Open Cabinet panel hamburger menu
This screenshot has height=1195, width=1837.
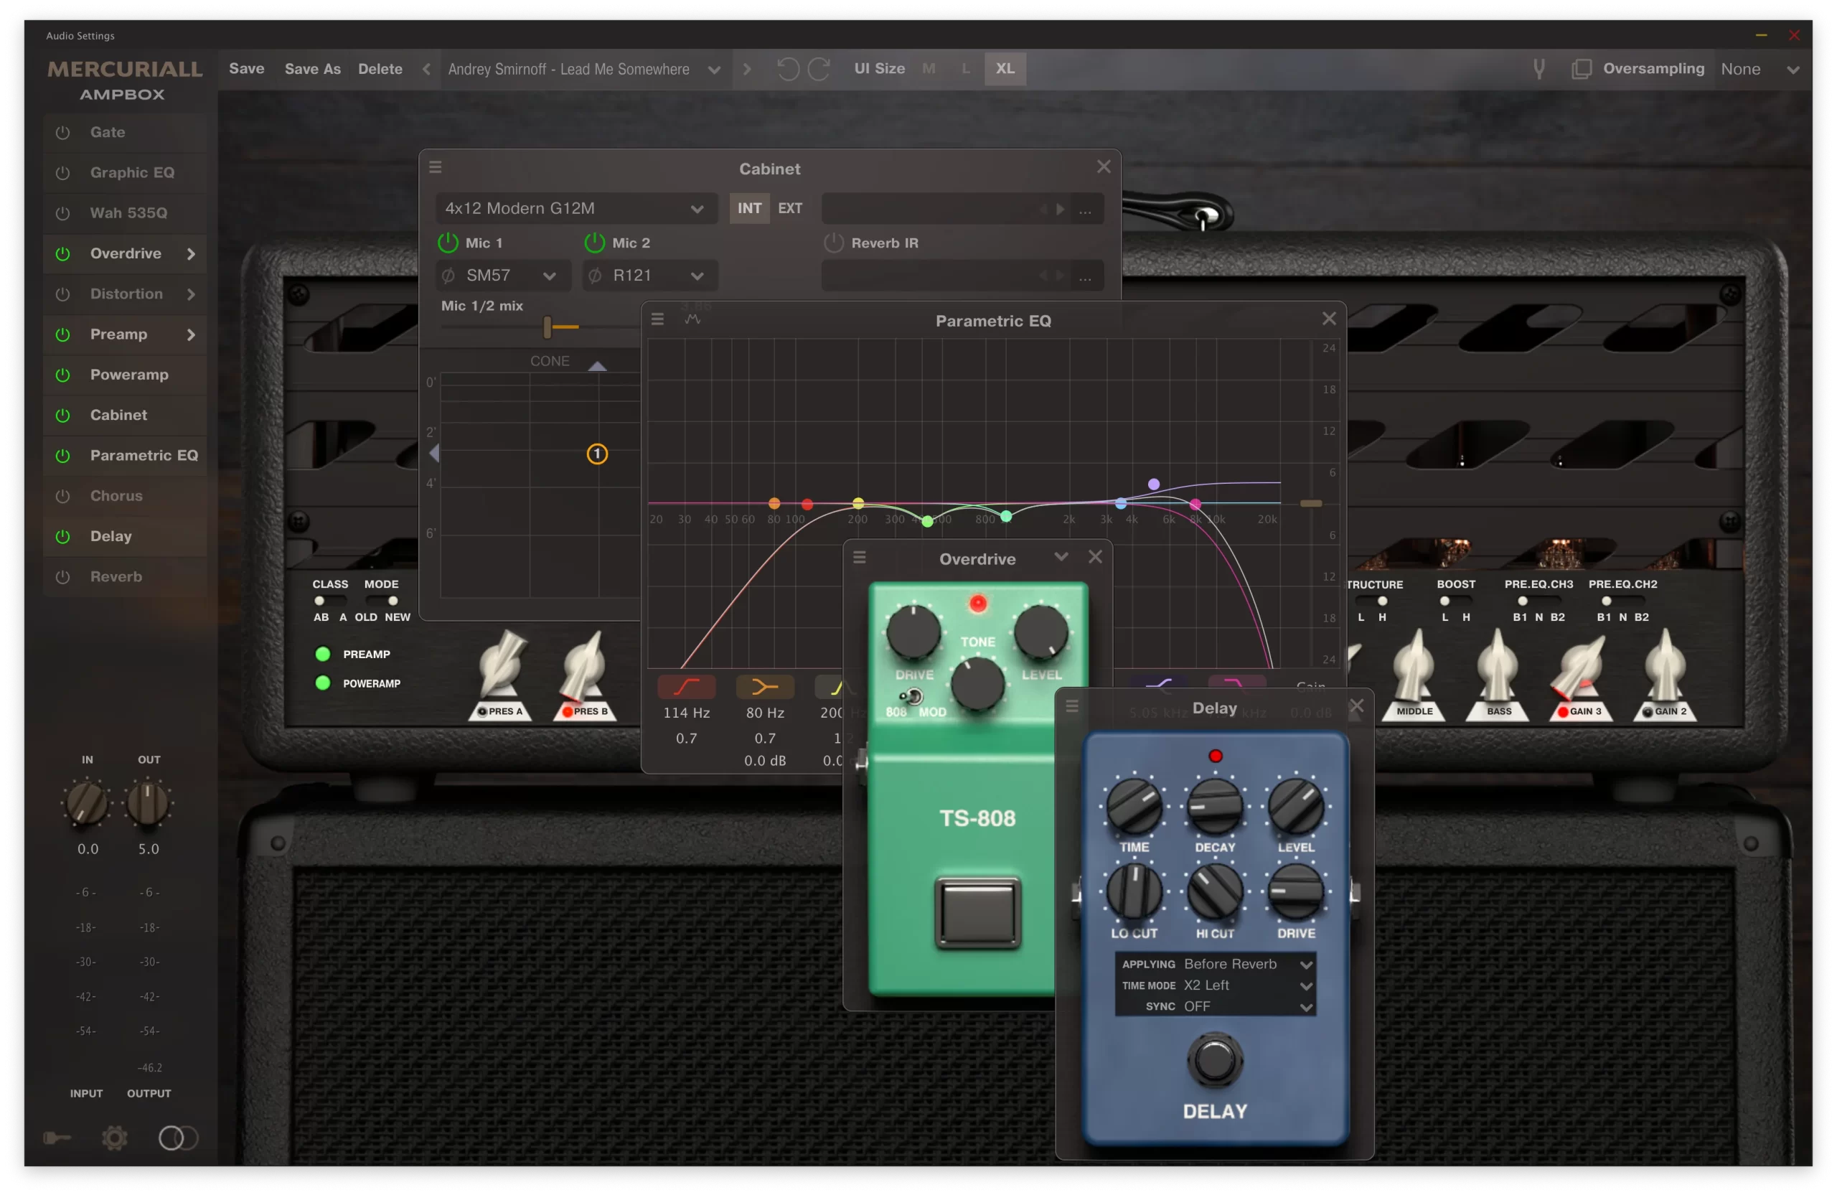click(436, 167)
